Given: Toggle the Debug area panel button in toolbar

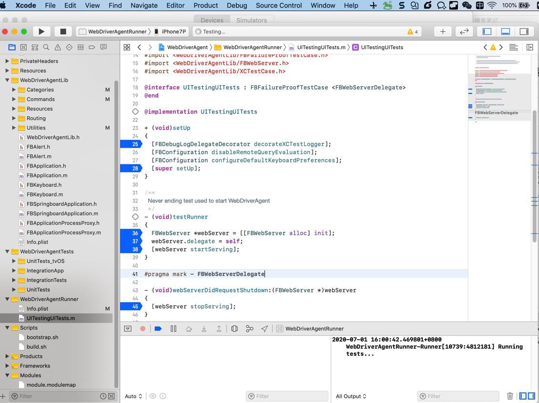Looking at the screenshot, I should click(506, 31).
